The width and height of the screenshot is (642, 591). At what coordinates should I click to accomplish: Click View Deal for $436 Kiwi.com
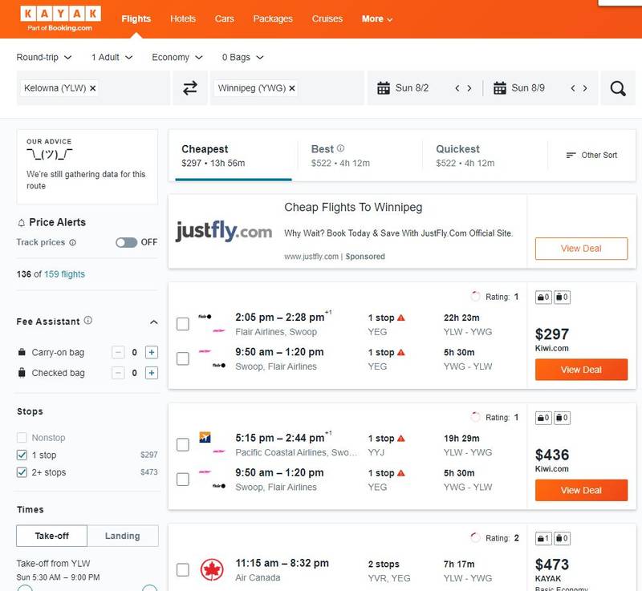pos(581,490)
